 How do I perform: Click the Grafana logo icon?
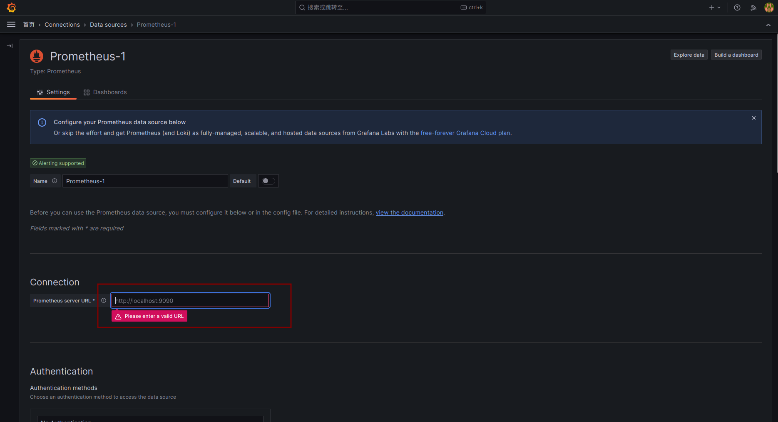click(11, 7)
